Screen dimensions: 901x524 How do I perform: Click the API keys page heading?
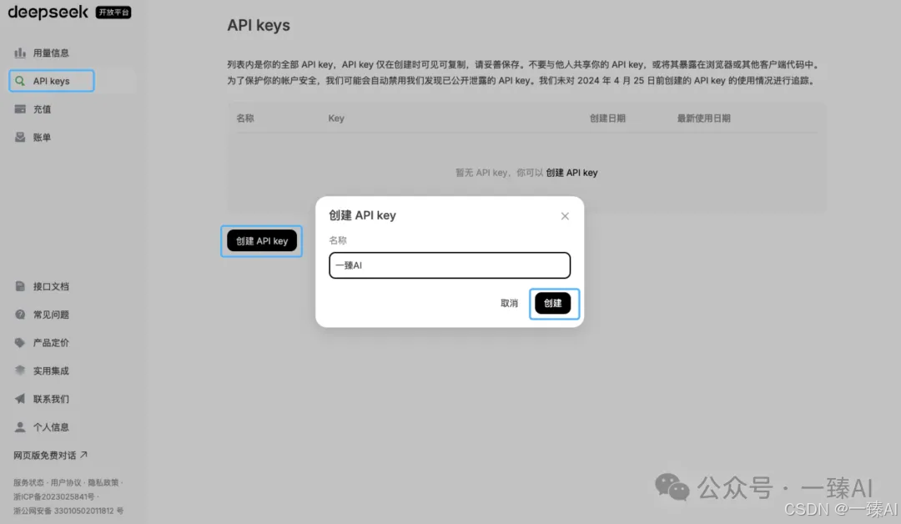pyautogui.click(x=259, y=25)
